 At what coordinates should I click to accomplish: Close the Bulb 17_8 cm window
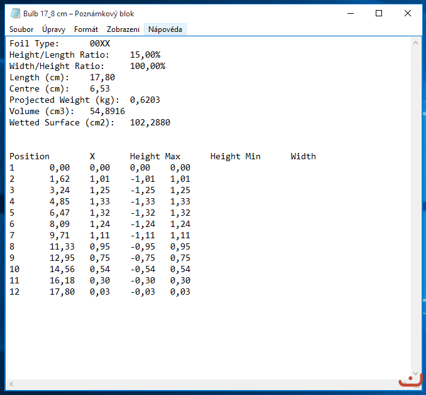click(408, 13)
